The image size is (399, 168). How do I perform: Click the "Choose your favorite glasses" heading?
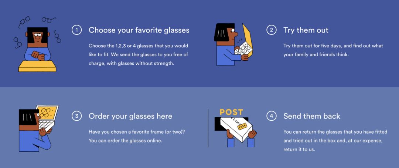click(x=139, y=30)
